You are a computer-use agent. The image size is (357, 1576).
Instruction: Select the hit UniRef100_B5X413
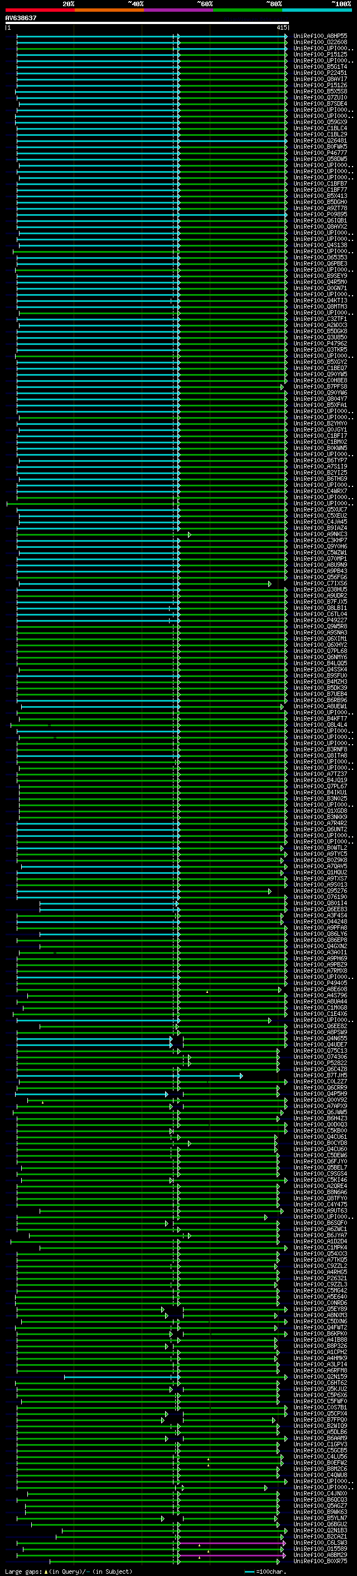coord(320,196)
